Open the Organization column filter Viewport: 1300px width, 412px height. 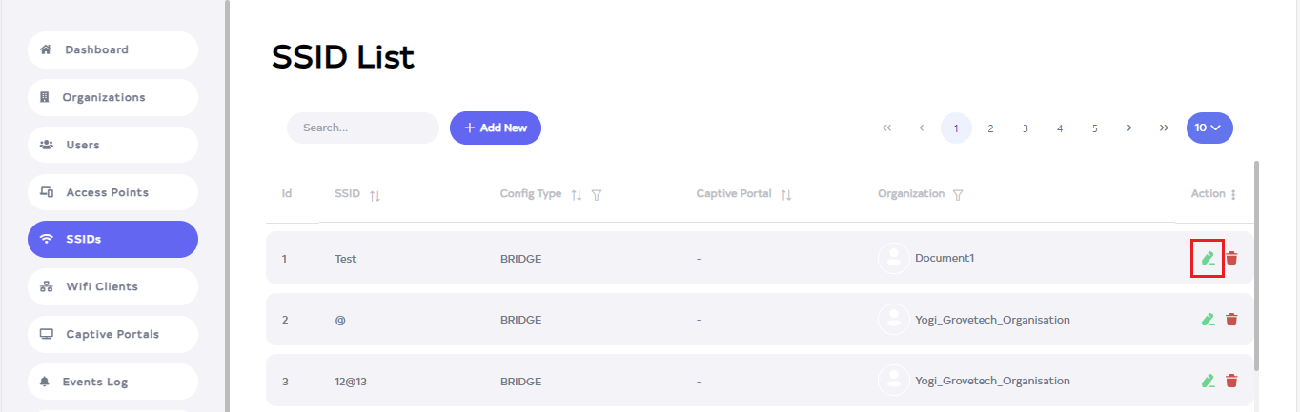pos(957,195)
